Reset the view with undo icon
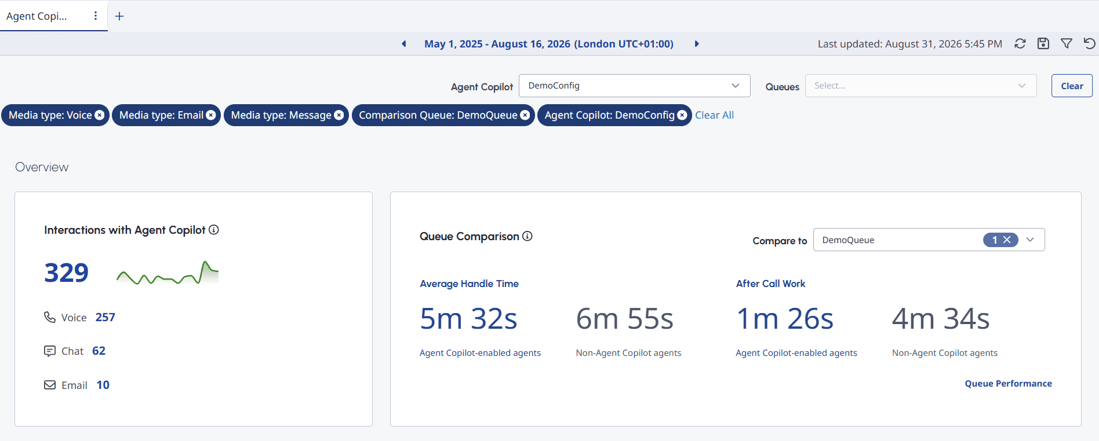 tap(1090, 43)
